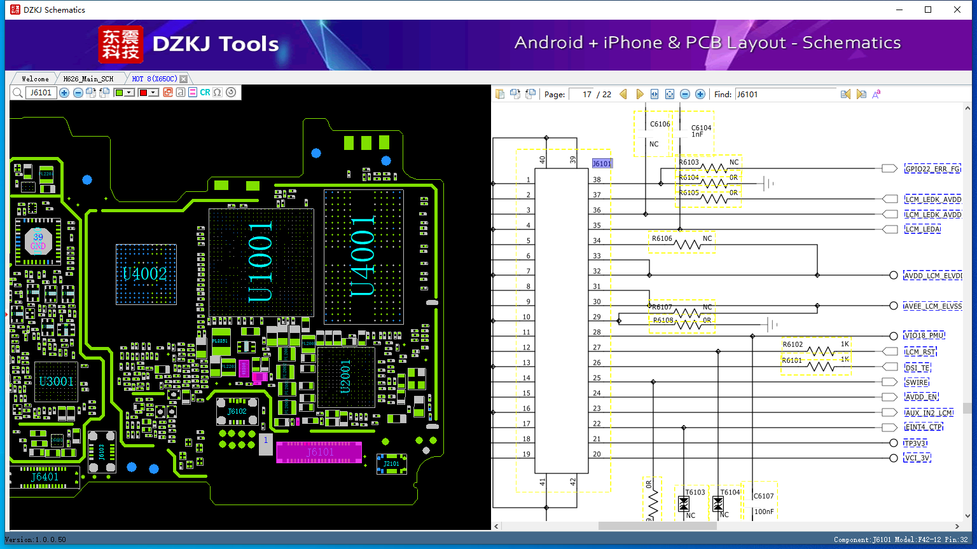Zoom out the PCB layout view
977x549 pixels.
click(x=78, y=93)
